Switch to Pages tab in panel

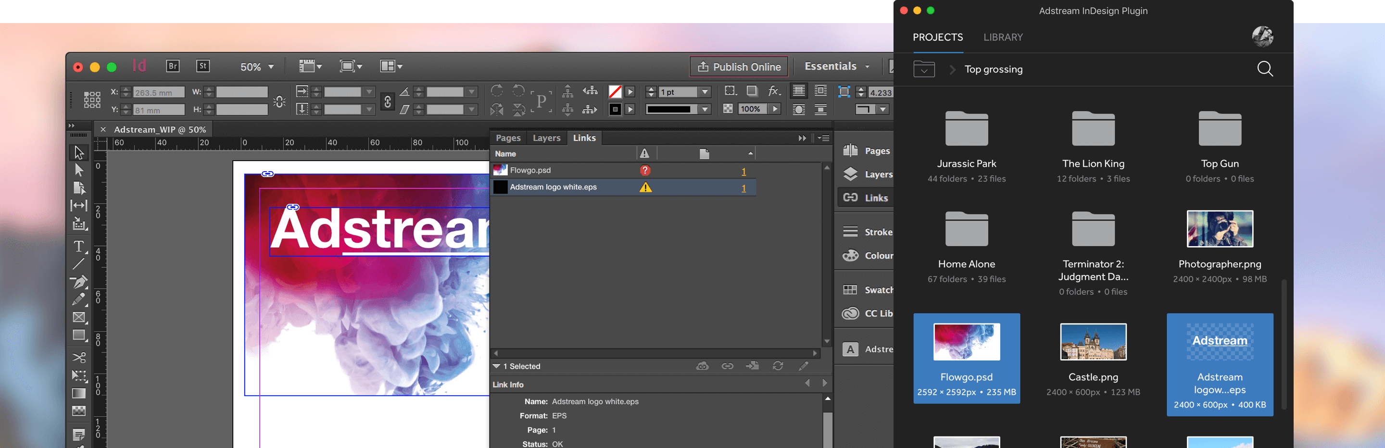click(508, 138)
